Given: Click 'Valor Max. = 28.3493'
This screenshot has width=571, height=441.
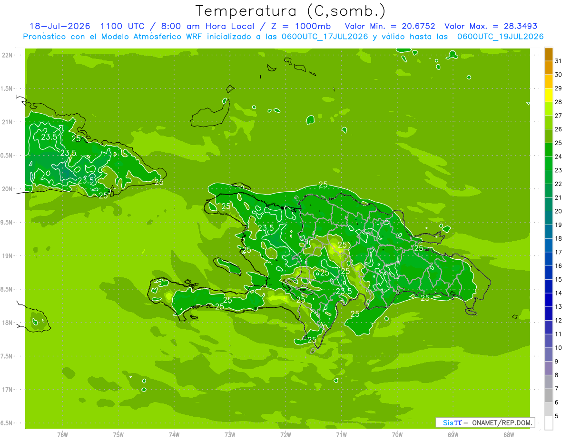Looking at the screenshot, I should coord(491,26).
